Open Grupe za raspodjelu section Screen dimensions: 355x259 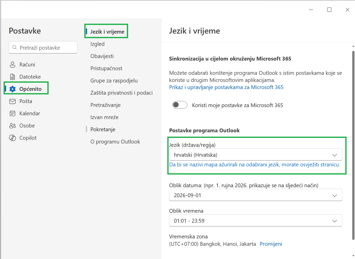tap(114, 81)
